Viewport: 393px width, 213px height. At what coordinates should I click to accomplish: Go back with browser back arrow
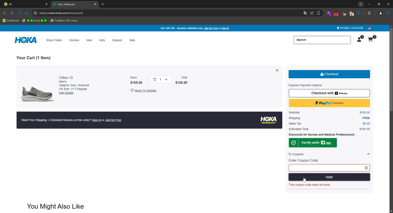click(4, 13)
